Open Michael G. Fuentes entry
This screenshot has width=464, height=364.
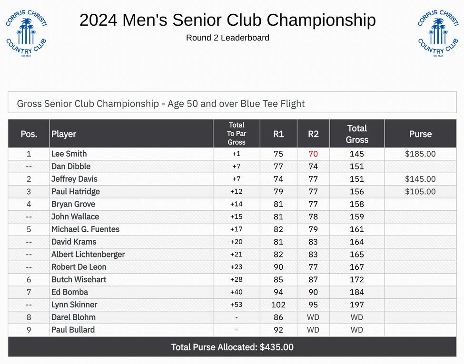click(85, 229)
